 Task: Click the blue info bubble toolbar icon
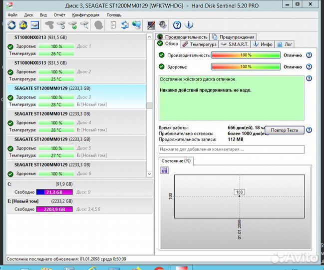pos(189,25)
